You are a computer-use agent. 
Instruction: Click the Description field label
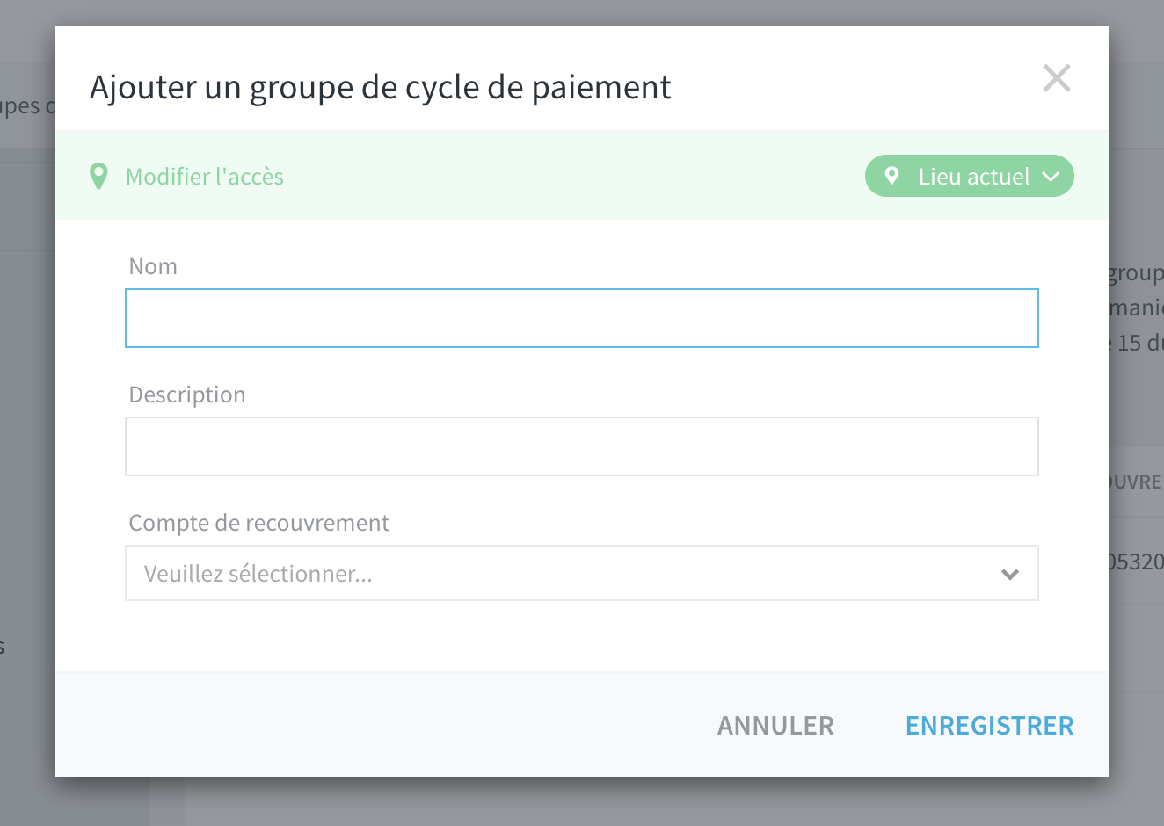pos(187,395)
